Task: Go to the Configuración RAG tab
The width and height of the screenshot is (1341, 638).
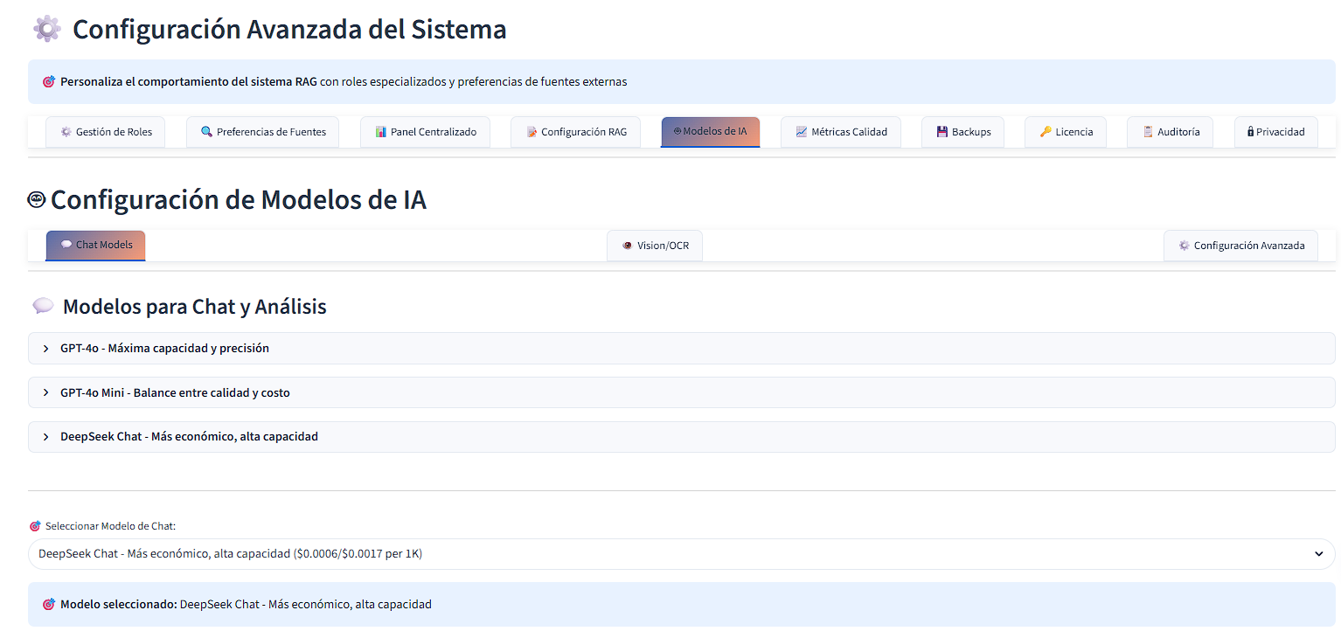Action: [575, 131]
